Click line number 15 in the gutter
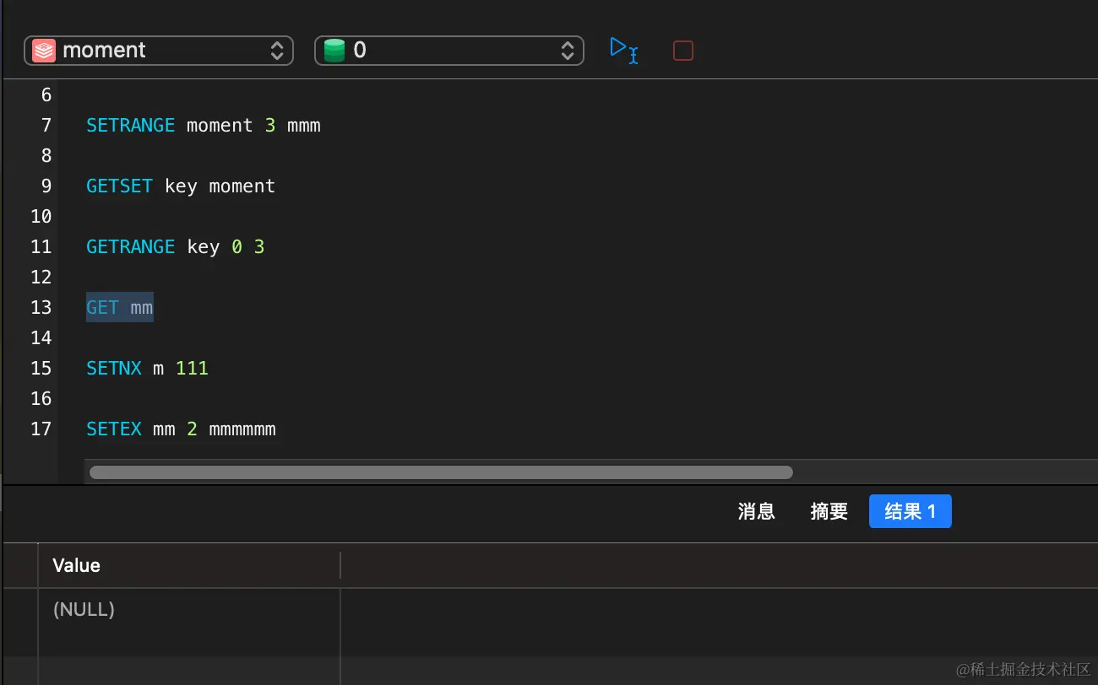Screen dimensions: 1098x685 pyautogui.click(x=41, y=368)
